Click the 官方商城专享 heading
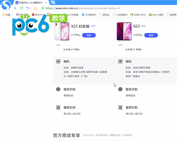Image resolution: width=177 pixels, height=142 pixels. (x=67, y=135)
